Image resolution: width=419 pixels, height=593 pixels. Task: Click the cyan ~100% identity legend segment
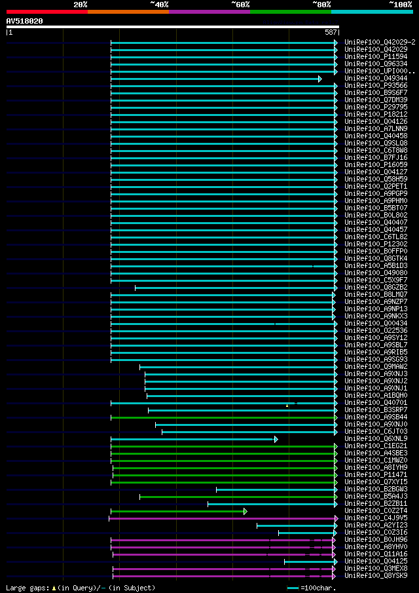(x=372, y=12)
